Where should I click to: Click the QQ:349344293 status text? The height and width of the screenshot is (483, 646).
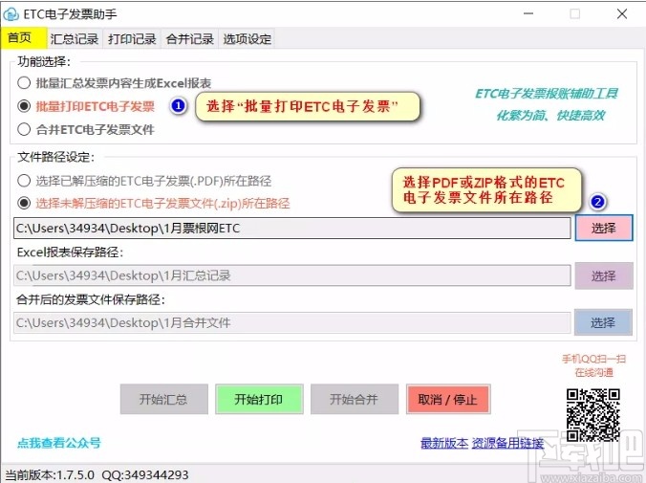click(145, 474)
